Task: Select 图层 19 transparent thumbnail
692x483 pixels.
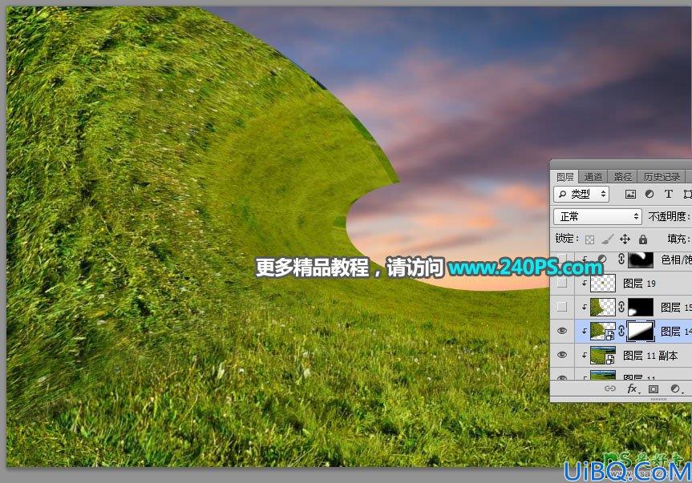Action: click(x=603, y=283)
